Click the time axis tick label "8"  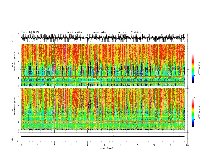(x=154, y=145)
